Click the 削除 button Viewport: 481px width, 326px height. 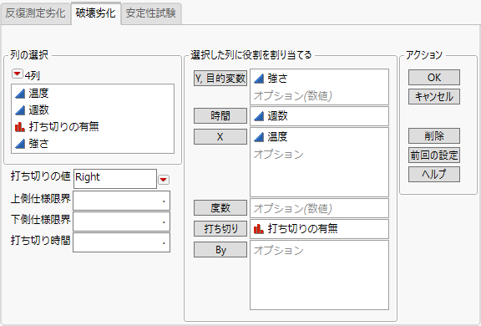click(x=434, y=135)
